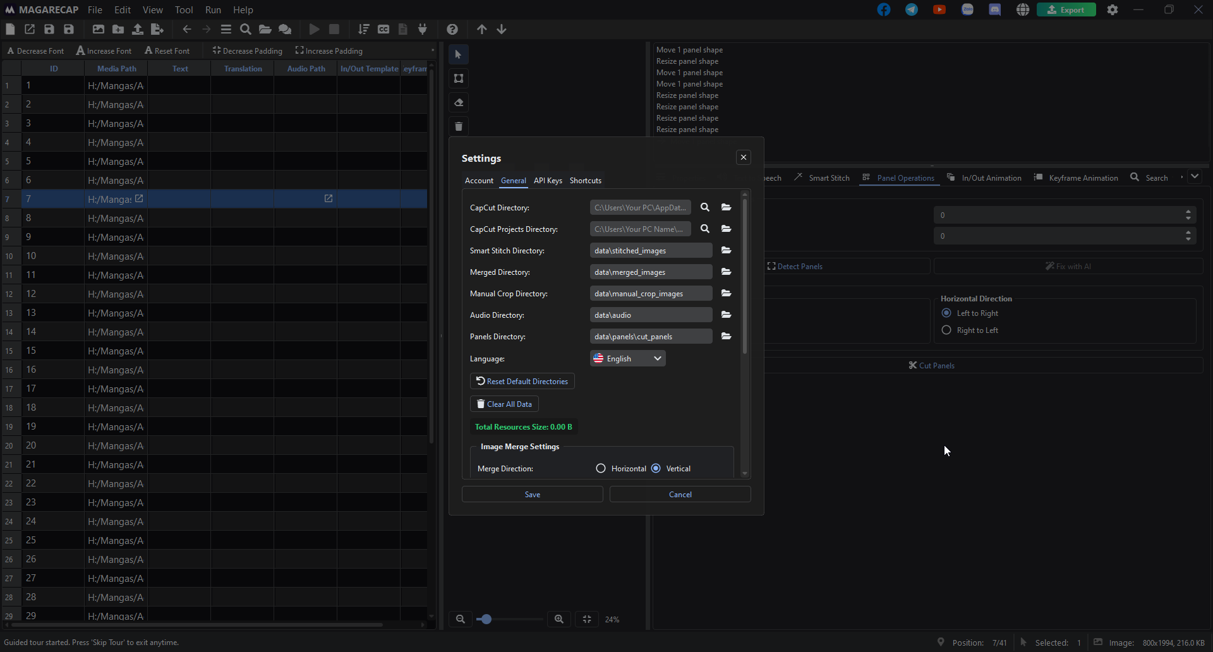This screenshot has height=652, width=1213.
Task: Open the Telegram link icon
Action: pyautogui.click(x=912, y=9)
